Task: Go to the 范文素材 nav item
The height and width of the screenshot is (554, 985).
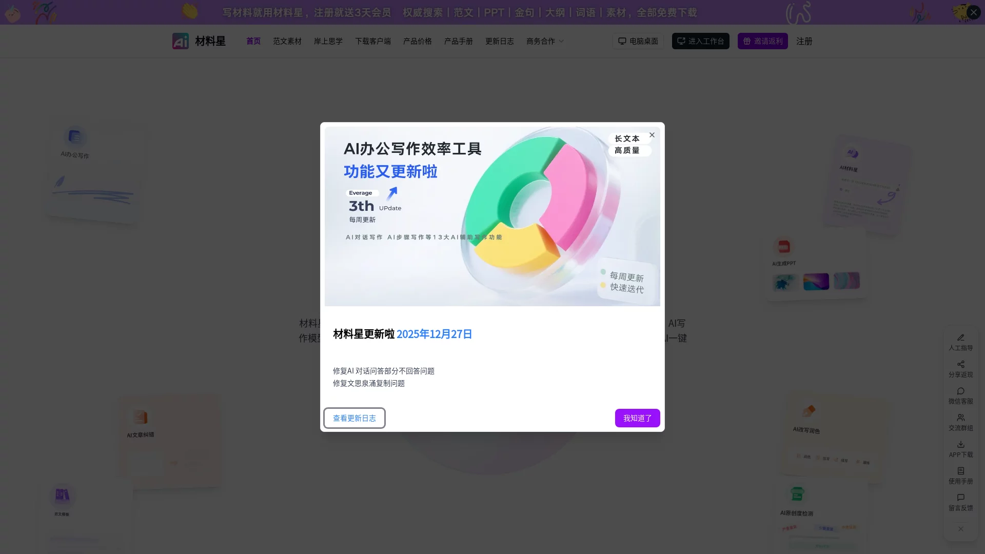Action: 287,41
